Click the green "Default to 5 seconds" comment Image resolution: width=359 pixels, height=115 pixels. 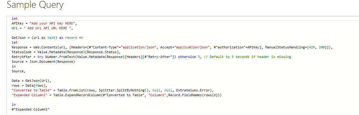tap(247, 57)
